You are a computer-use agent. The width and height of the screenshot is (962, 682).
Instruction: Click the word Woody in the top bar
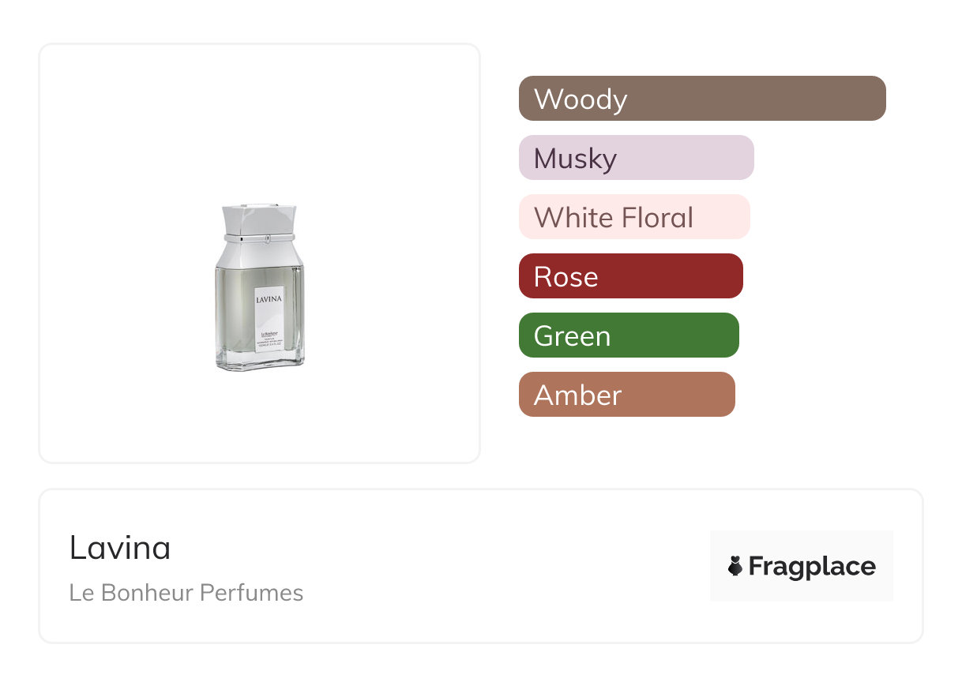tap(581, 99)
